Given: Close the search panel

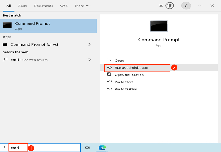Looking at the screenshot, I should pos(212,6).
